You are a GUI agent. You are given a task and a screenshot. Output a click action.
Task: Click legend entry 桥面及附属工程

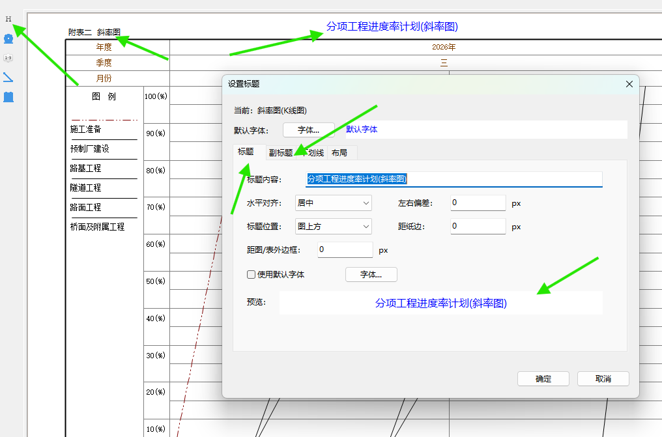pos(98,227)
